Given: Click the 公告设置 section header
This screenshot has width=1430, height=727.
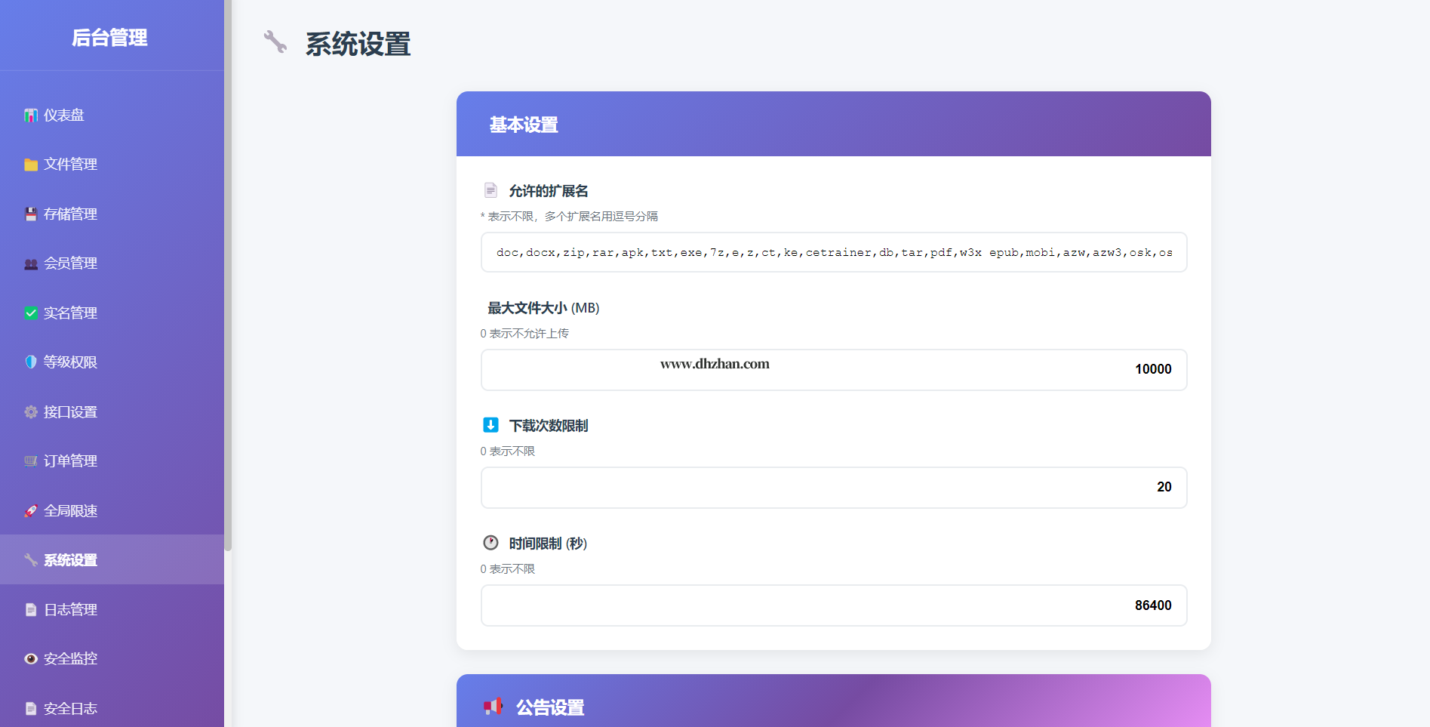Looking at the screenshot, I should (x=833, y=704).
